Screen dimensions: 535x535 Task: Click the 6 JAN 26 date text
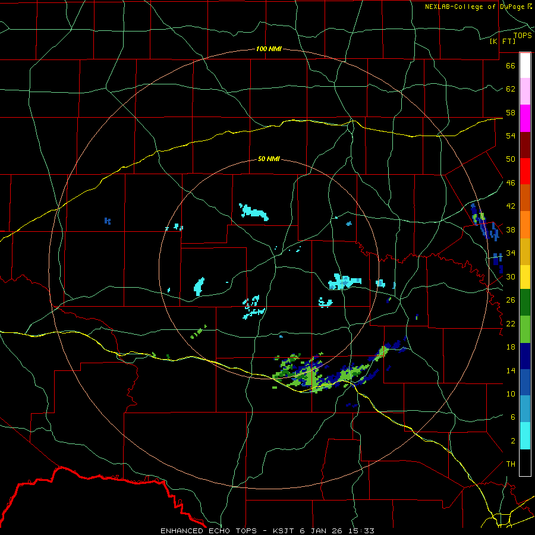click(322, 531)
